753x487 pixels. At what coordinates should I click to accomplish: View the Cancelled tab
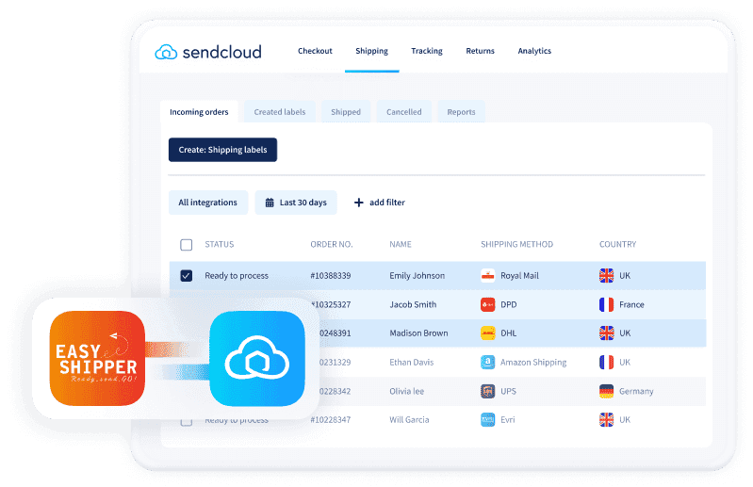click(404, 112)
